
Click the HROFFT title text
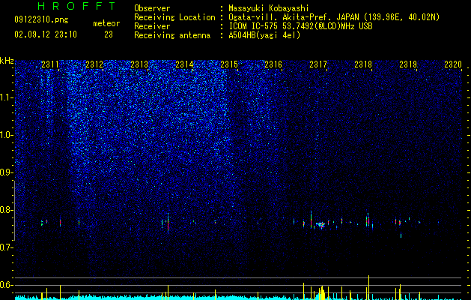(x=76, y=6)
